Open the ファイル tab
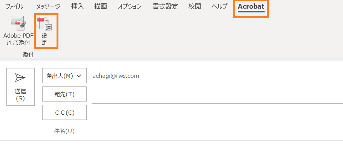 tap(14, 6)
